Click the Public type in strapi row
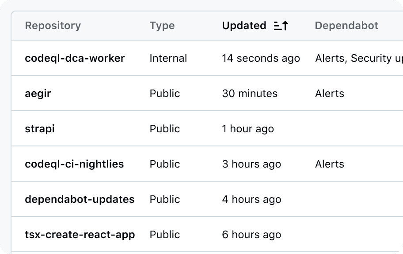403x254 pixels. [165, 129]
